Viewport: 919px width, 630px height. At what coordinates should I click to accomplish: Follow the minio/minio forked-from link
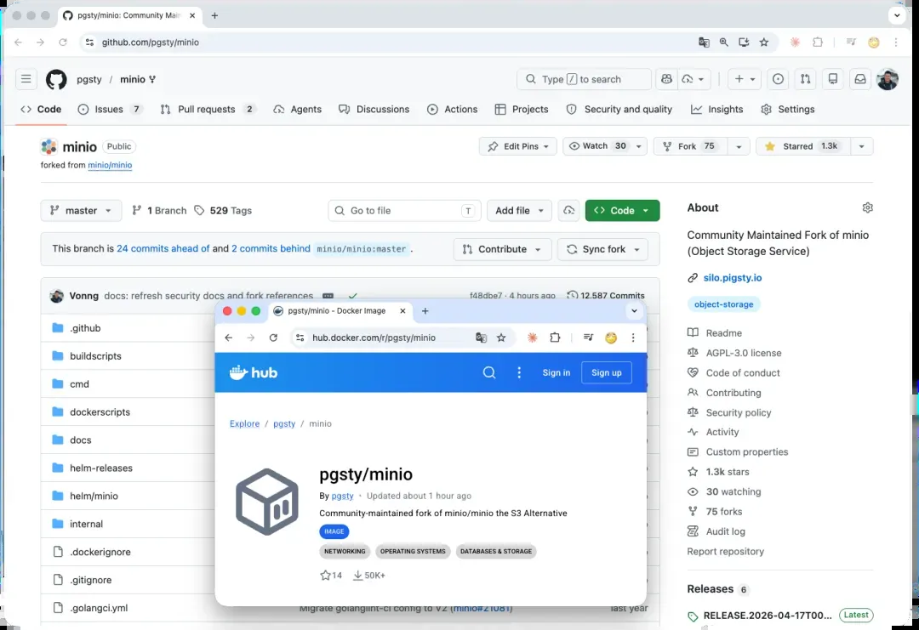pos(110,165)
